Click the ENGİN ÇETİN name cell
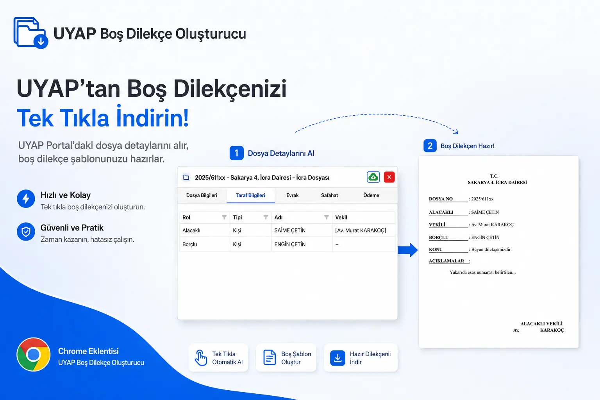 pyautogui.click(x=302, y=244)
